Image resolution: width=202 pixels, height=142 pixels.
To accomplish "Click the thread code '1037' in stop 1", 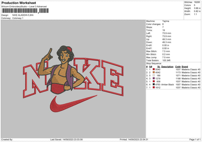I will pyautogui.click(x=178, y=69).
